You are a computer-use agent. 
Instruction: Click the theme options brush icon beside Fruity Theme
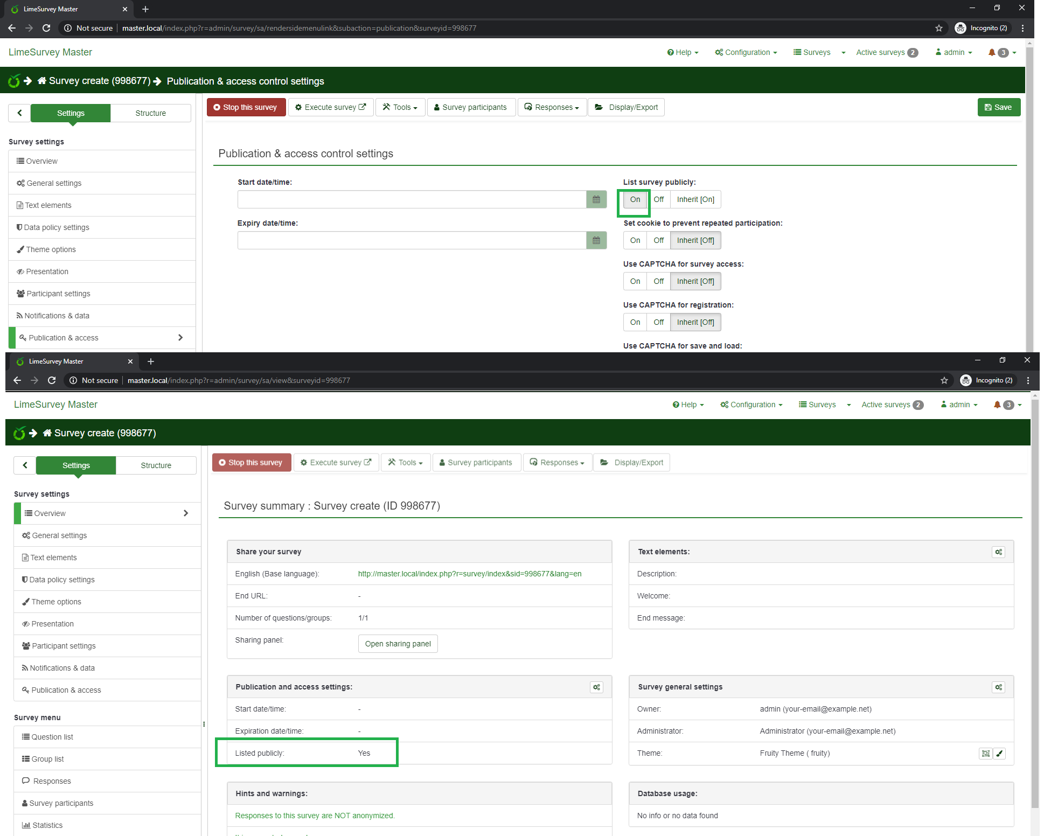999,754
